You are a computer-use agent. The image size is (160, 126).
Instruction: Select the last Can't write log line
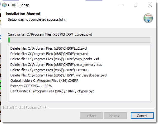[52, 91]
